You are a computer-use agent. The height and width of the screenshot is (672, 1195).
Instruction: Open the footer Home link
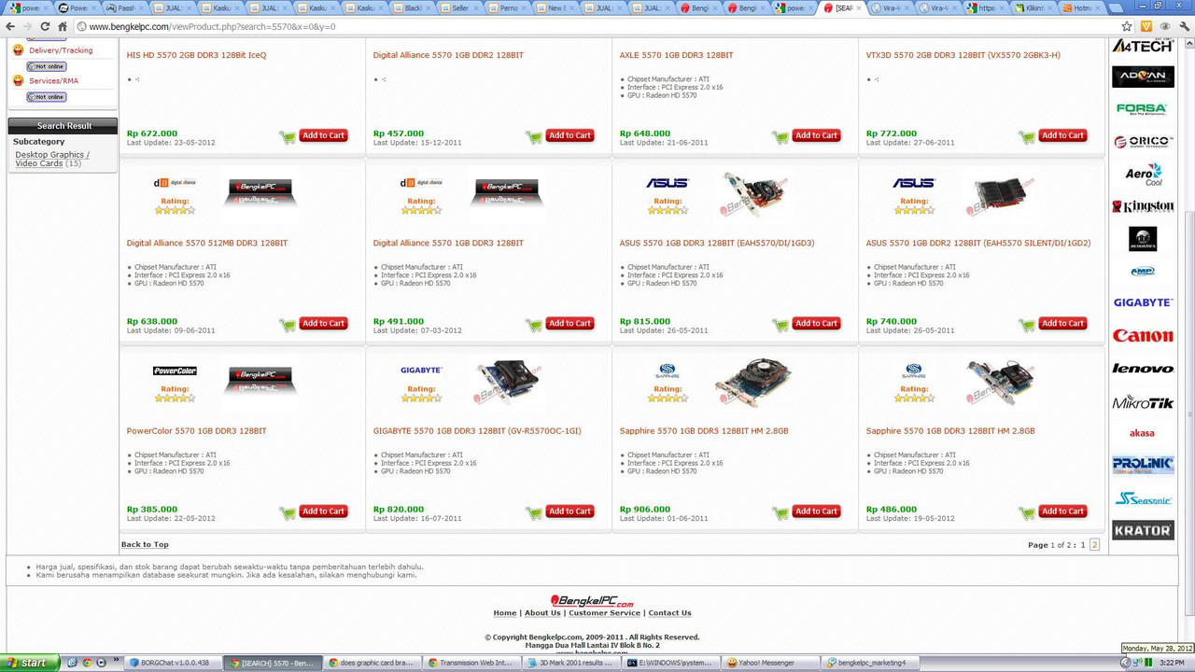click(505, 613)
